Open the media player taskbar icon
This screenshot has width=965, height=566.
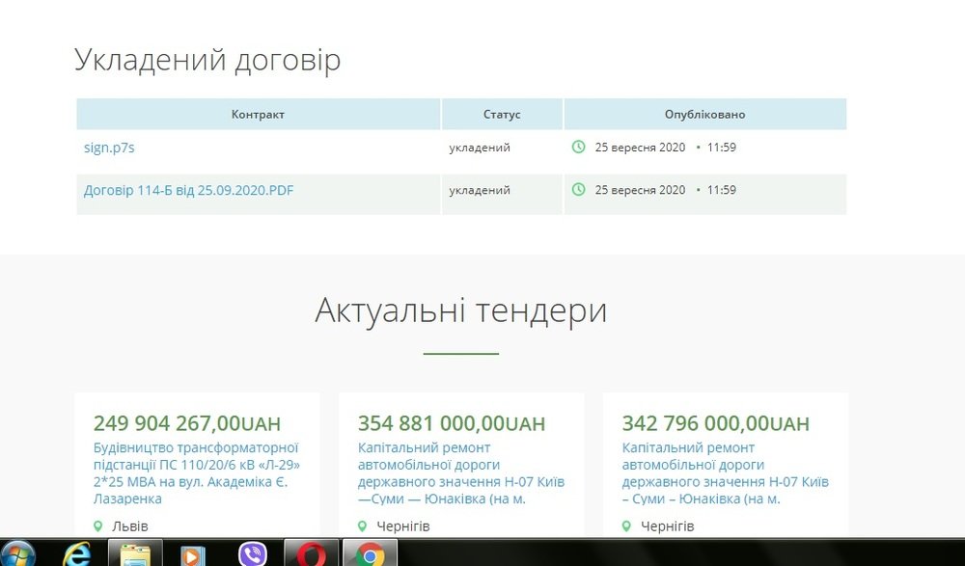tap(193, 555)
